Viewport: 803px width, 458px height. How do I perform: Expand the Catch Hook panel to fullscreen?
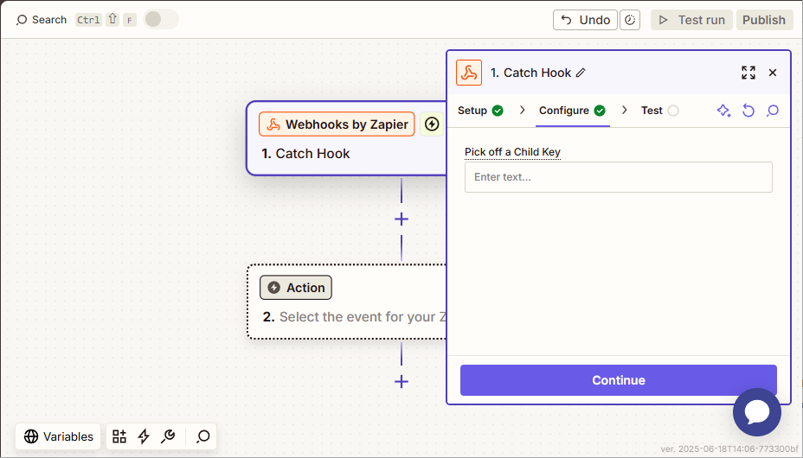pyautogui.click(x=748, y=73)
